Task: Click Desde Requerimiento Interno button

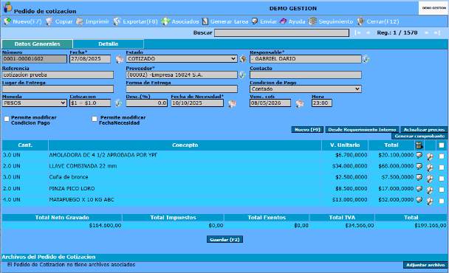Action: pos(362,130)
